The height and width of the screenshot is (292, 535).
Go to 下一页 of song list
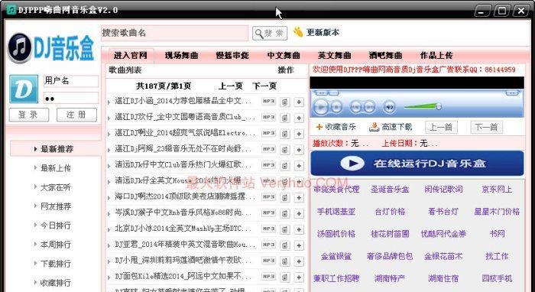pyautogui.click(x=264, y=86)
